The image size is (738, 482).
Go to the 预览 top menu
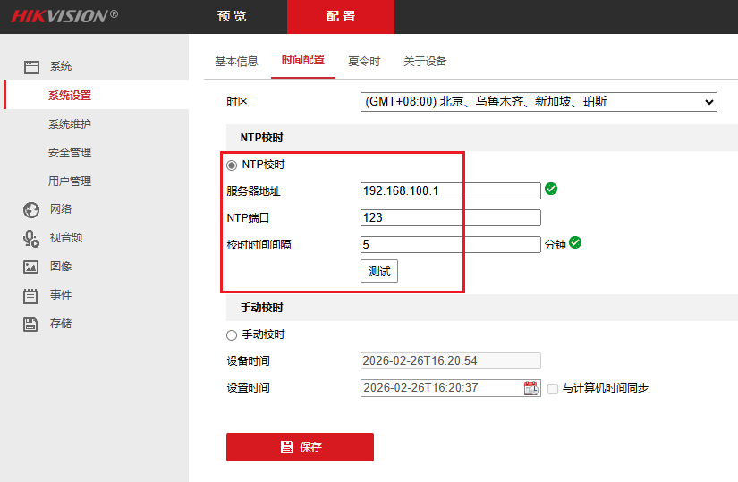[x=232, y=16]
